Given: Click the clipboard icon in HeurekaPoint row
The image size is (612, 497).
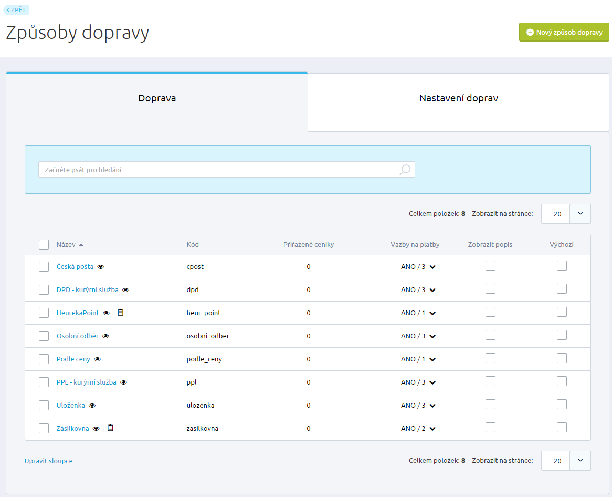Looking at the screenshot, I should pyautogui.click(x=121, y=312).
